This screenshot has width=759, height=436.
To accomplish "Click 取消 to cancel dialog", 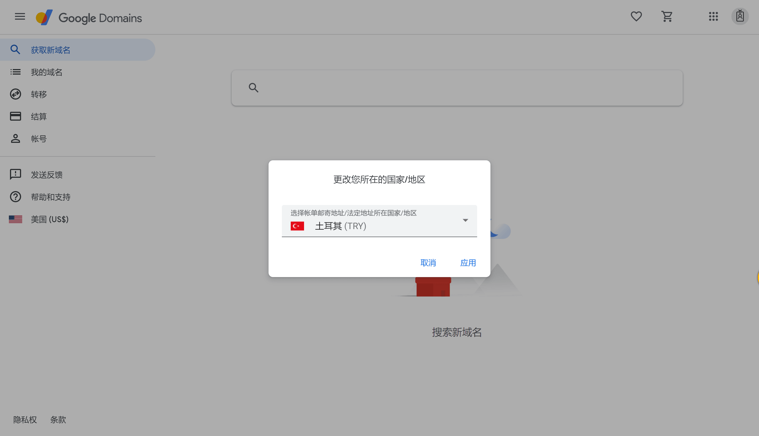I will (428, 263).
